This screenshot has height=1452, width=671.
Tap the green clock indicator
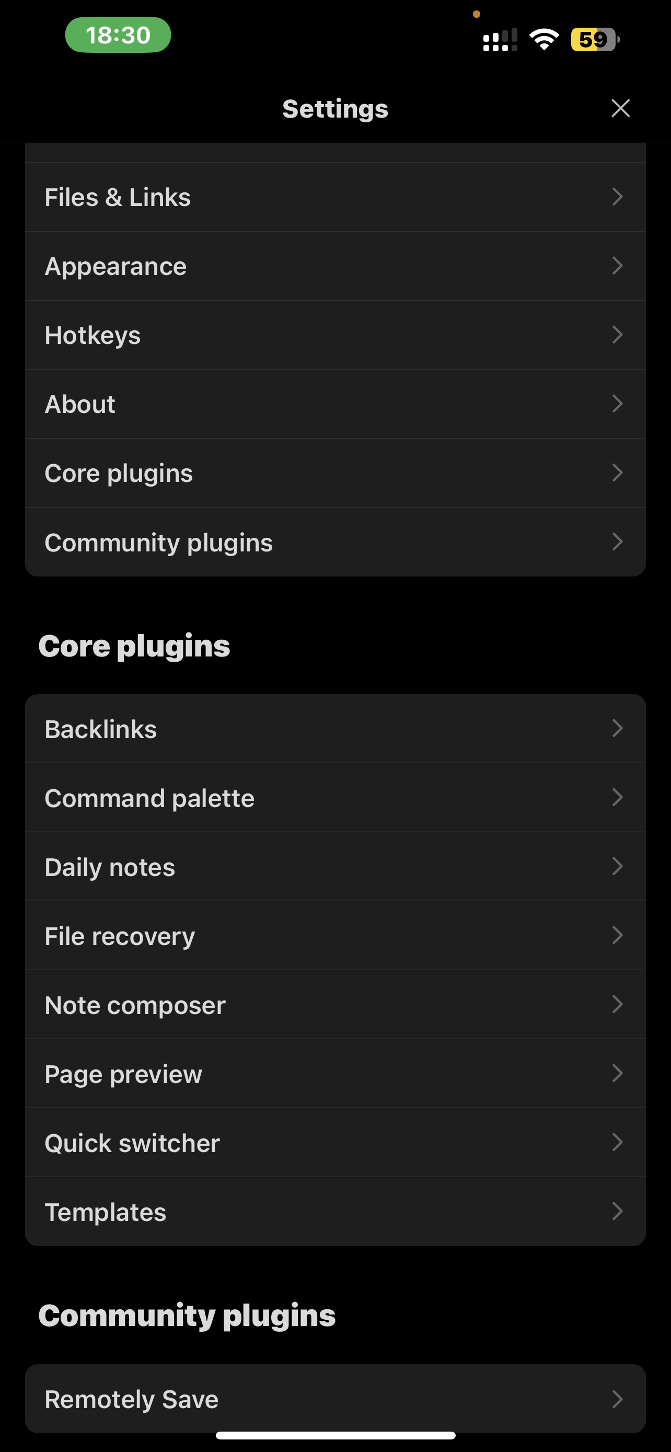(117, 35)
